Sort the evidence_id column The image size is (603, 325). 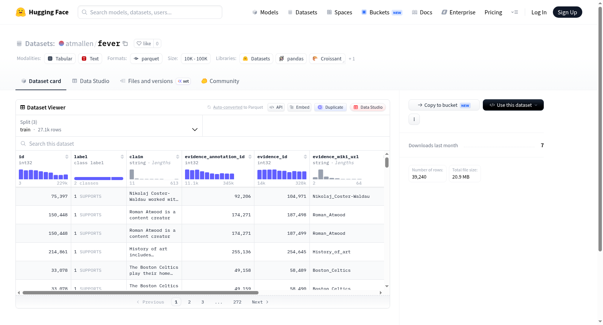305,157
